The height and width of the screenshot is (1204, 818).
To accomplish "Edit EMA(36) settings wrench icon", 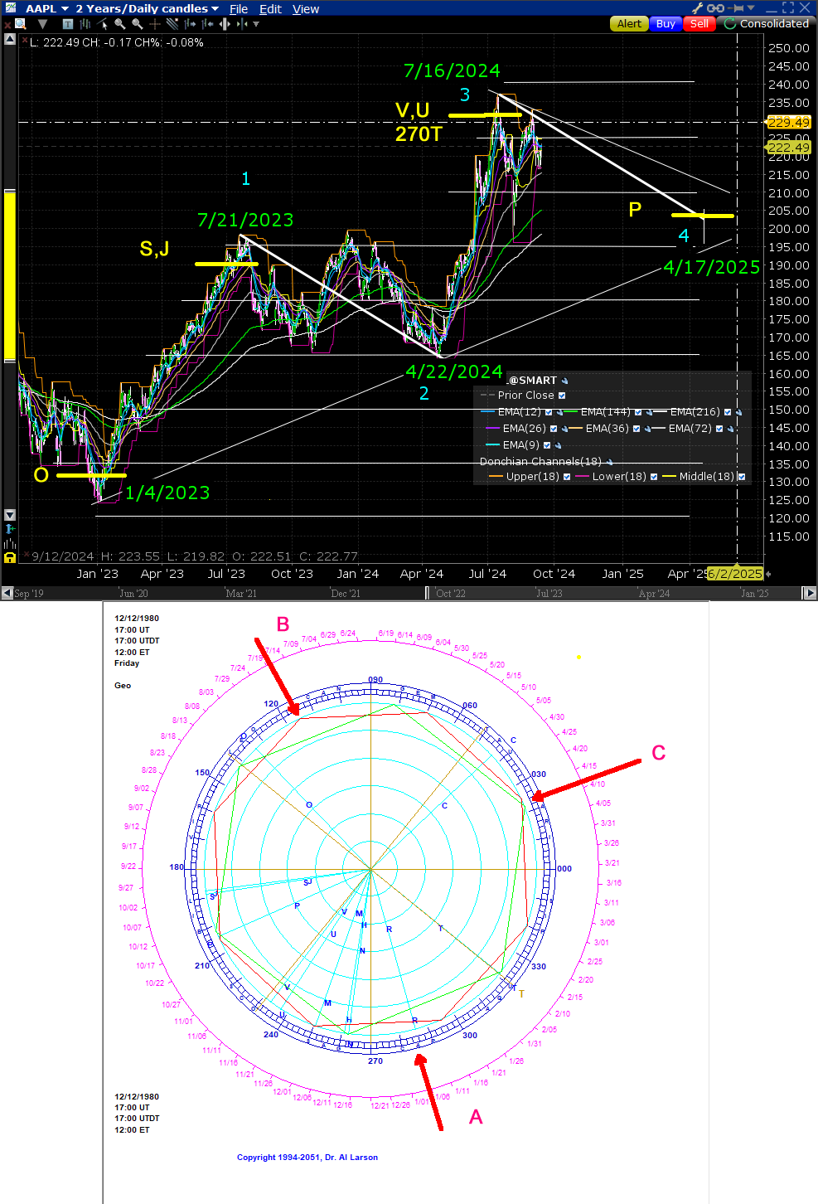I will tap(647, 429).
